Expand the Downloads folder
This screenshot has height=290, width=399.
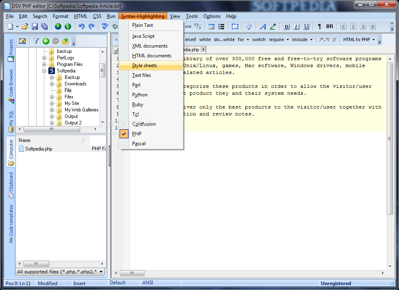point(52,84)
